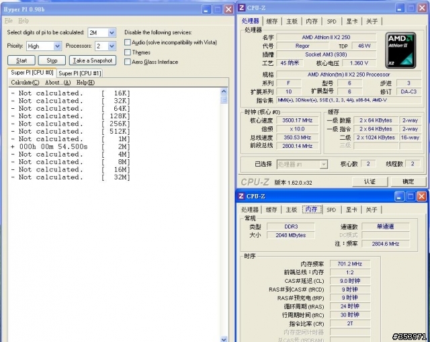
Task: Select the 处理器 tab in lower CPU-Z
Action: pyautogui.click(x=250, y=210)
